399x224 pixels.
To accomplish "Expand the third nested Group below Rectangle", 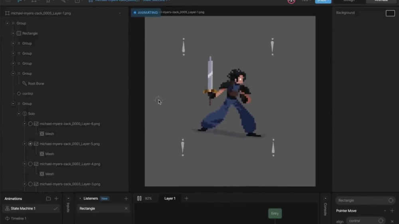I will tap(13, 63).
